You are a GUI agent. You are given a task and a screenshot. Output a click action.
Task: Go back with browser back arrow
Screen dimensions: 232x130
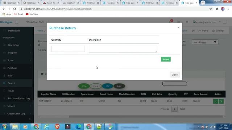4,9
